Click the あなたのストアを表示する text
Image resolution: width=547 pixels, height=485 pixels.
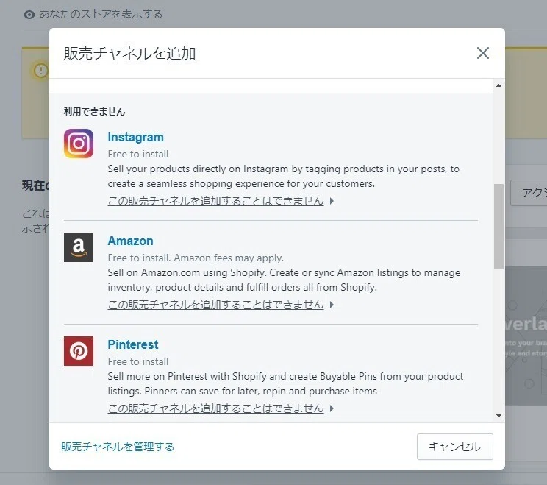click(x=101, y=14)
